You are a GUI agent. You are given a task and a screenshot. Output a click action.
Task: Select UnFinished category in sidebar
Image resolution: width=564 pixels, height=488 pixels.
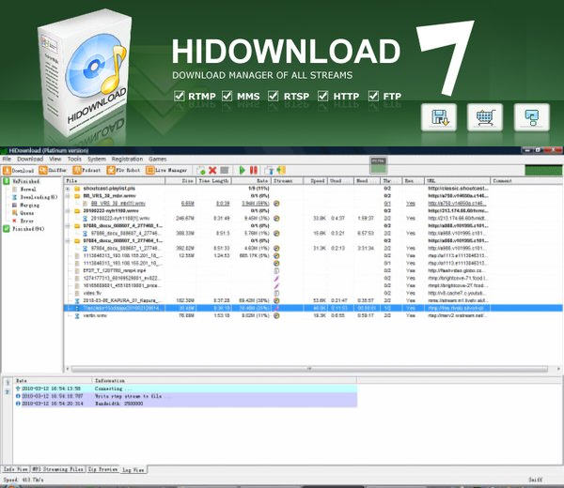coord(22,181)
